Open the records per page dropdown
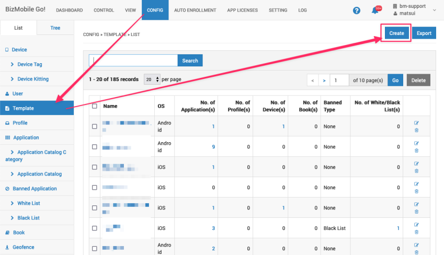 [151, 79]
